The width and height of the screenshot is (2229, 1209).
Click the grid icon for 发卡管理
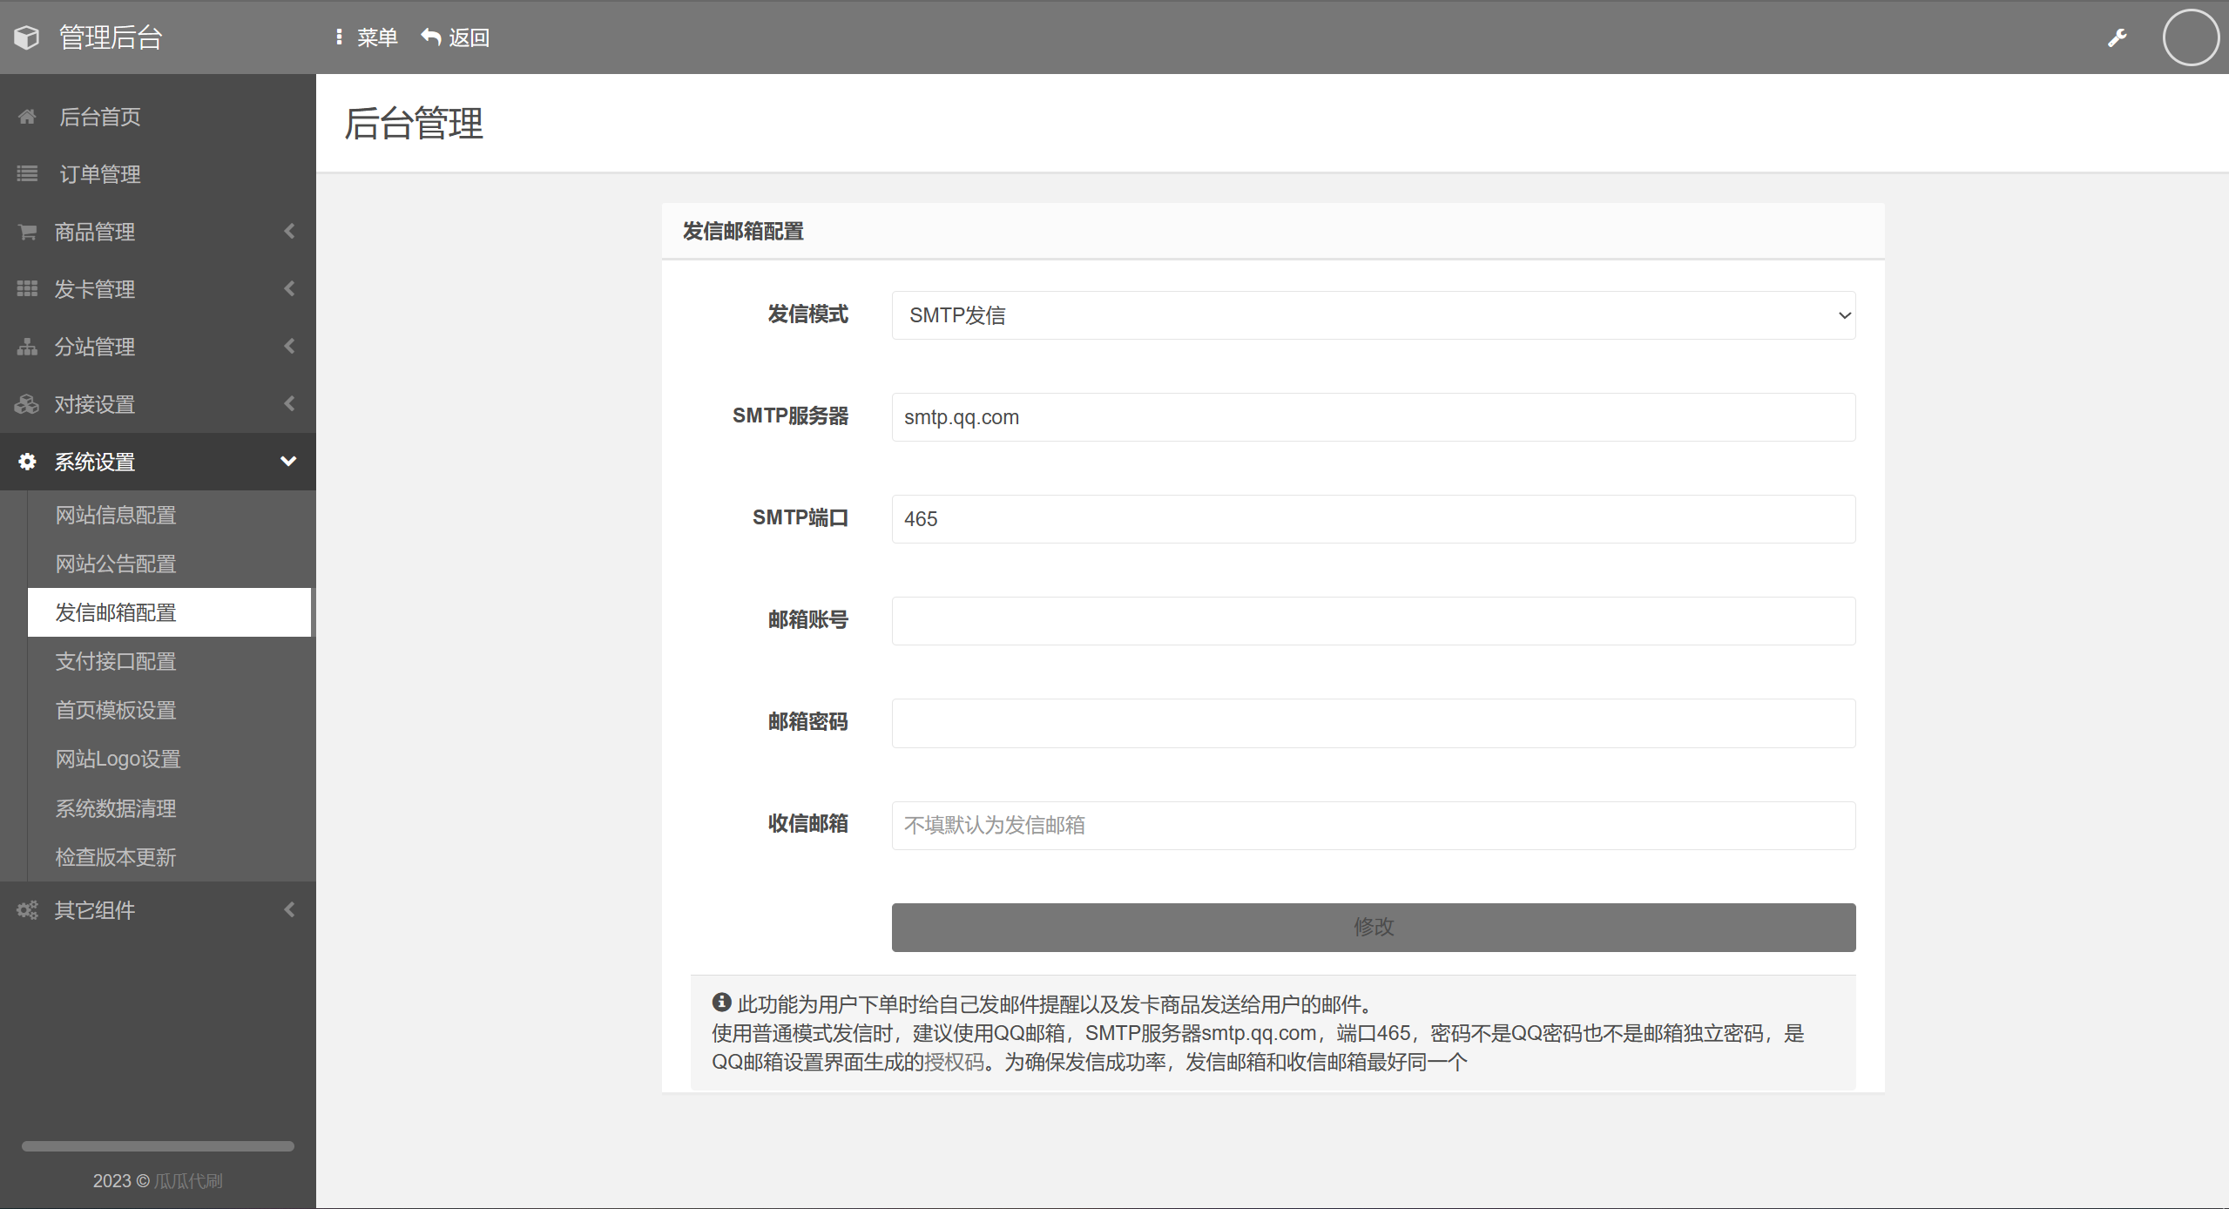27,289
